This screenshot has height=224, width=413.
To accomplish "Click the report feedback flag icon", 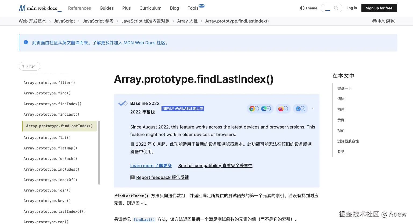I will pos(132,177).
